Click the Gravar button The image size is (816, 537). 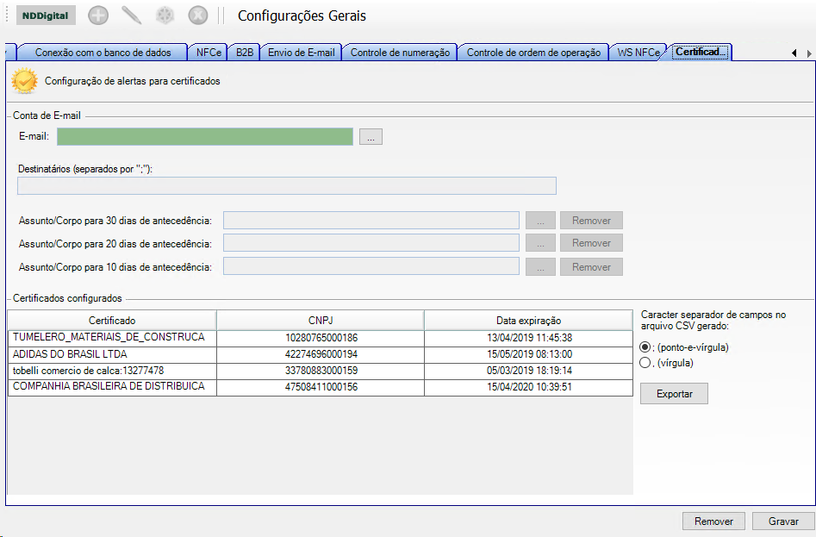[x=782, y=521]
